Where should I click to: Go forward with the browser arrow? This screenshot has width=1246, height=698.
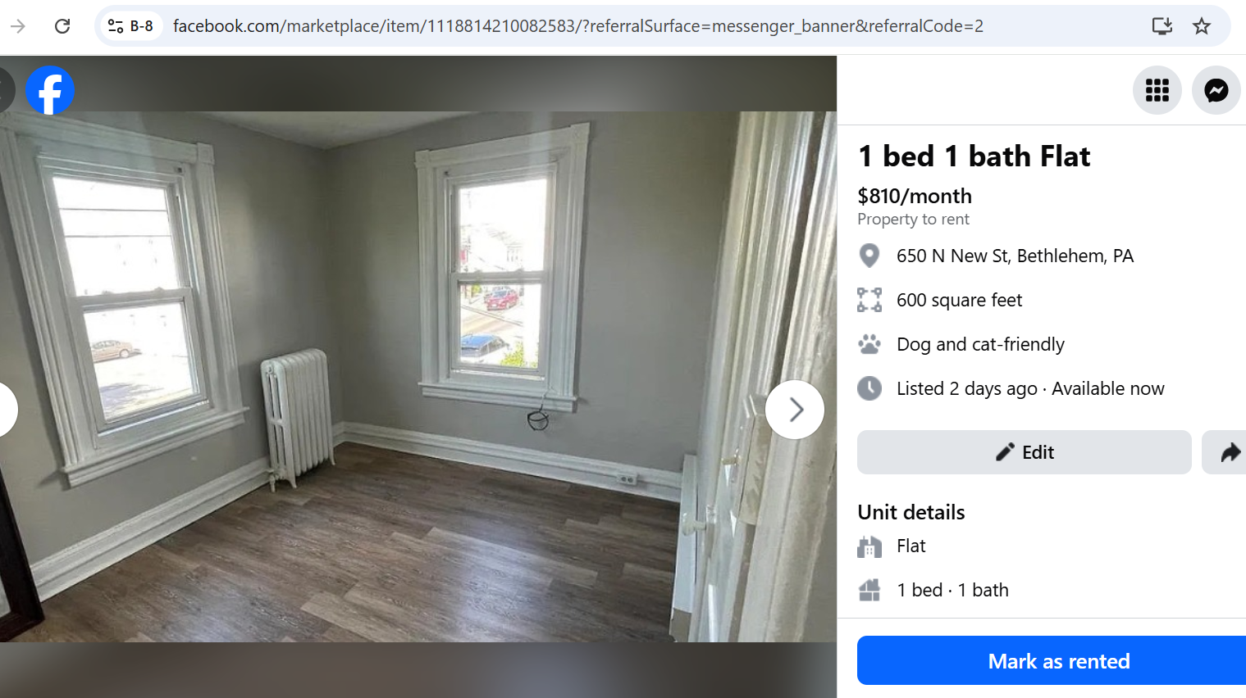pyautogui.click(x=18, y=26)
